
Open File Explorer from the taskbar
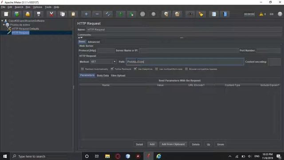pos(107,156)
